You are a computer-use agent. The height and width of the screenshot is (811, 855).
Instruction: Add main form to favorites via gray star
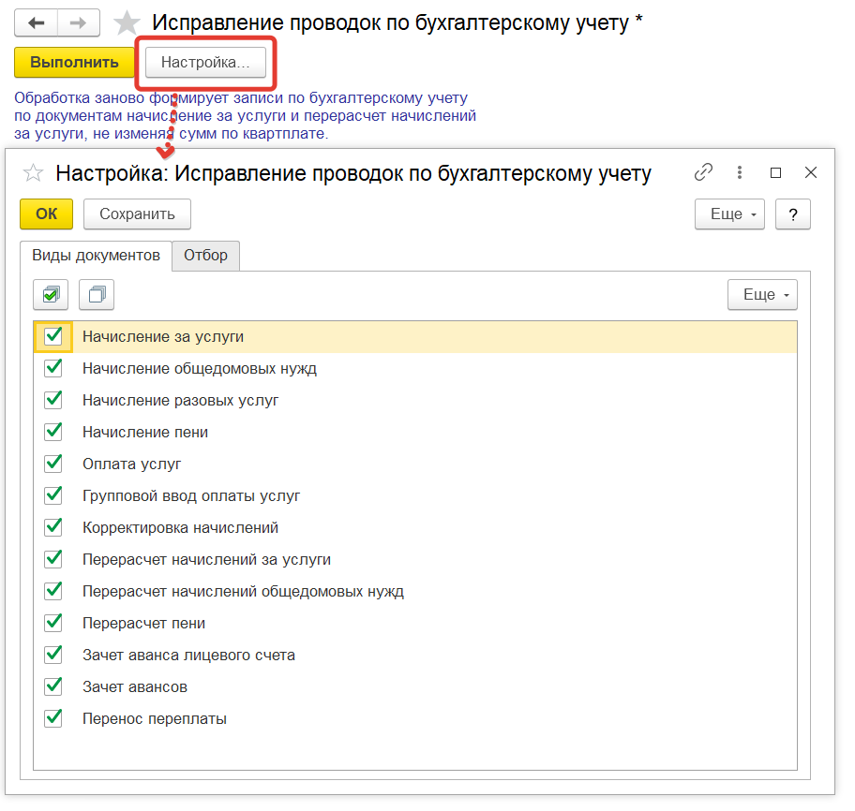point(127,23)
